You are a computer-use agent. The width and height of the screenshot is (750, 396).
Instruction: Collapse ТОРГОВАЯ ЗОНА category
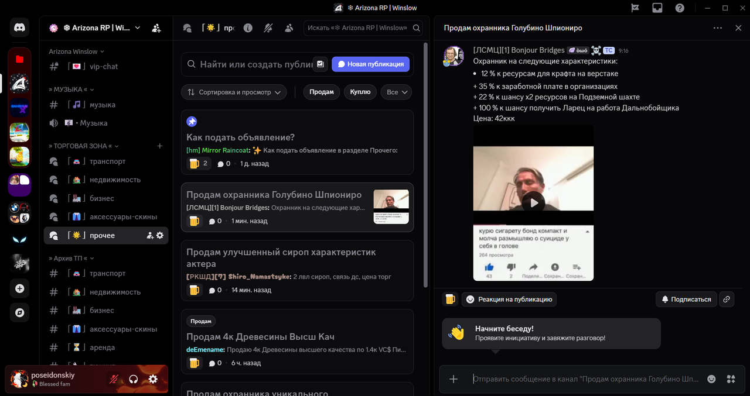click(x=84, y=146)
